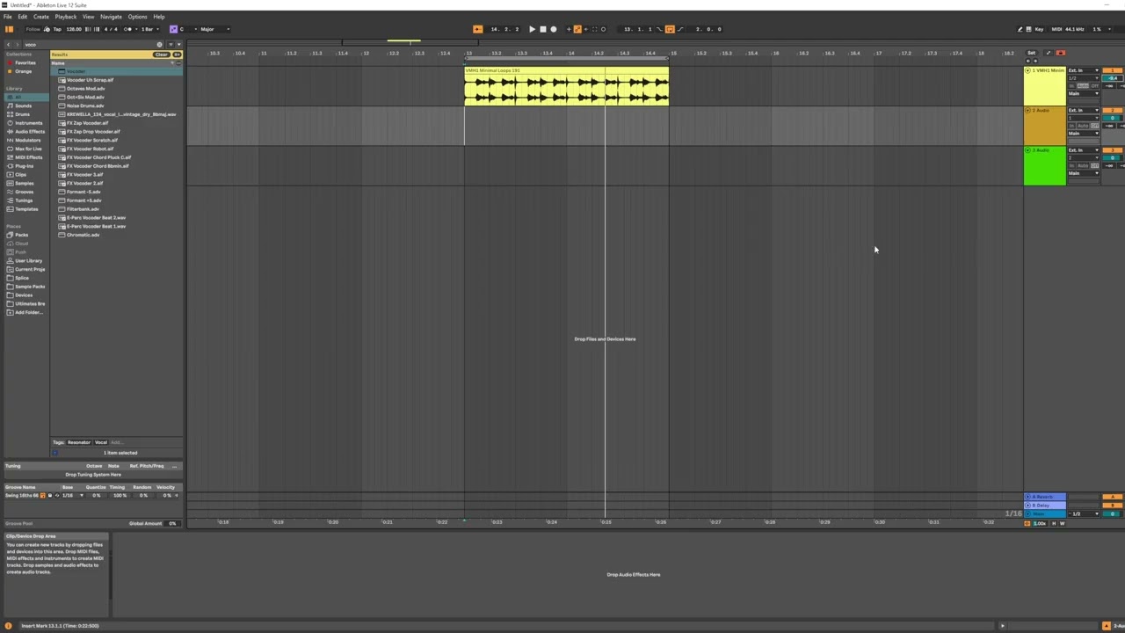This screenshot has height=633, width=1125.
Task: Open the groove Base 1/16 dropdown
Action: (x=71, y=495)
